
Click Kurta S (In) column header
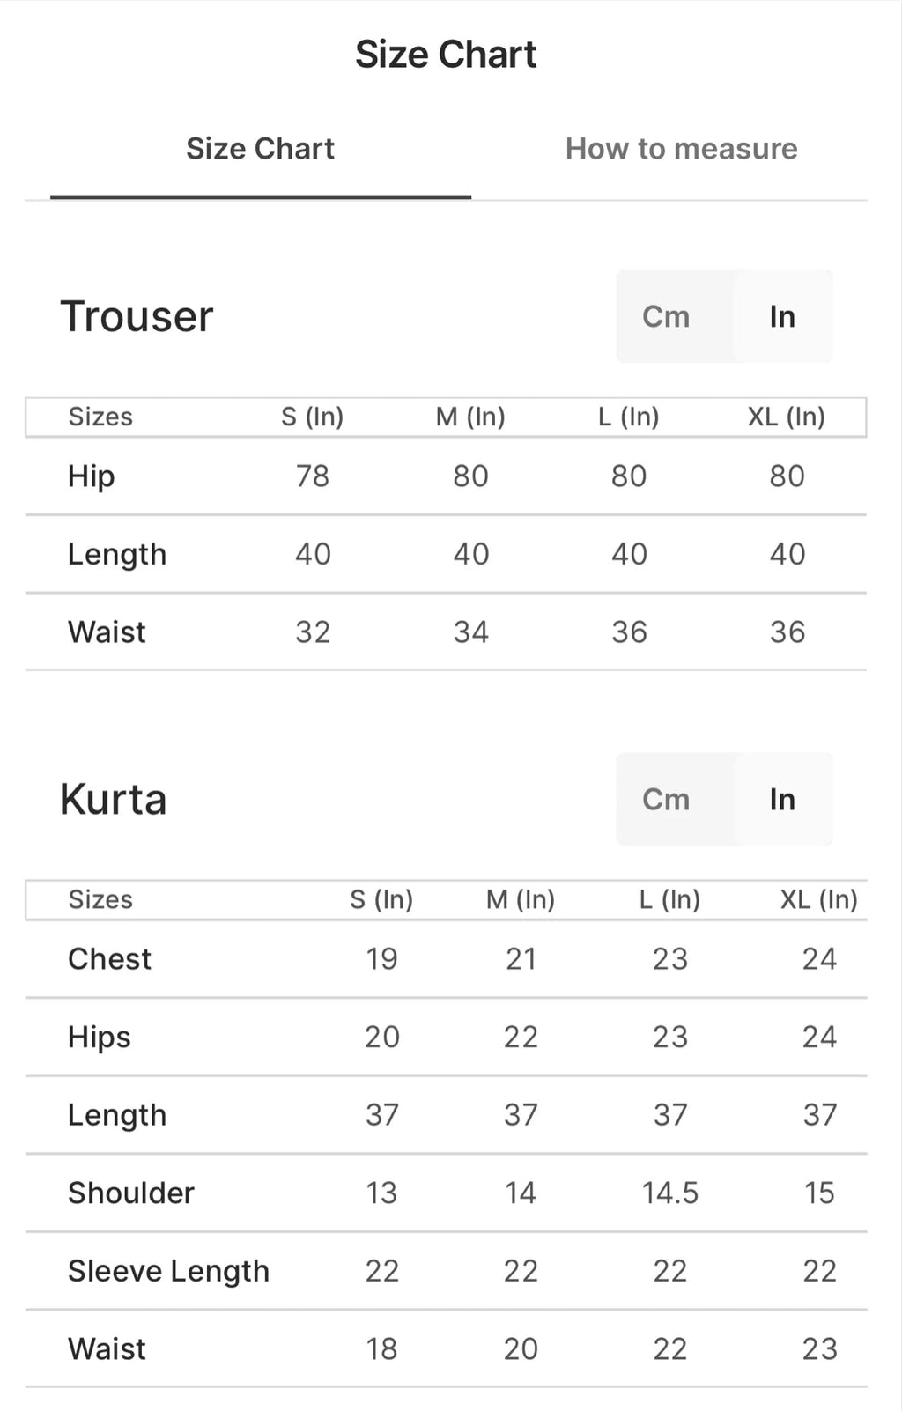click(x=381, y=899)
